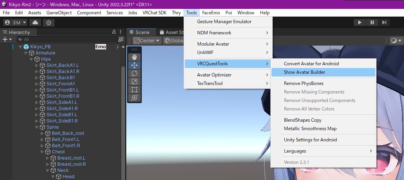Select the Hierarchy tab
This screenshot has width=404, height=180.
coord(18,32)
